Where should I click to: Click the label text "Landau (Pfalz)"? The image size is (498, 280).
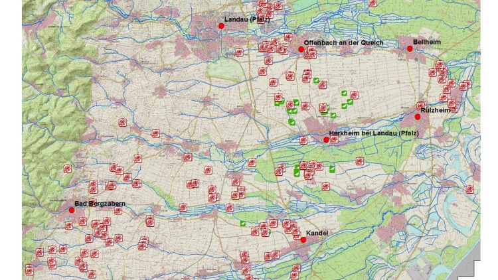[x=247, y=19]
